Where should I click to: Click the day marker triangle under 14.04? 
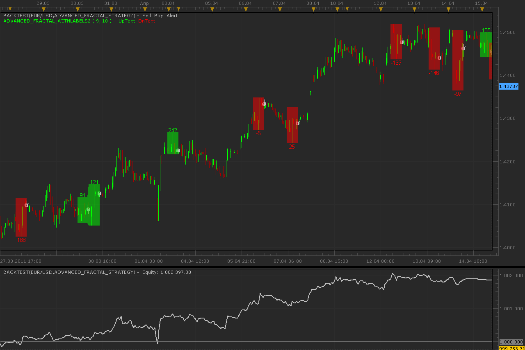(x=448, y=9)
